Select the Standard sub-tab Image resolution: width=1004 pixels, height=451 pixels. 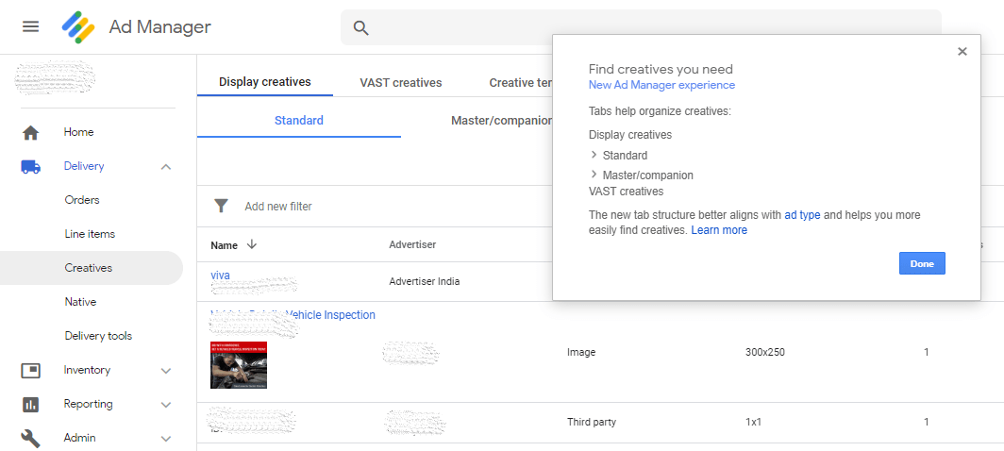(x=298, y=121)
